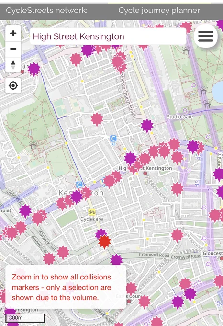
Task: Zoom out with the minus button
Action: coord(13,49)
